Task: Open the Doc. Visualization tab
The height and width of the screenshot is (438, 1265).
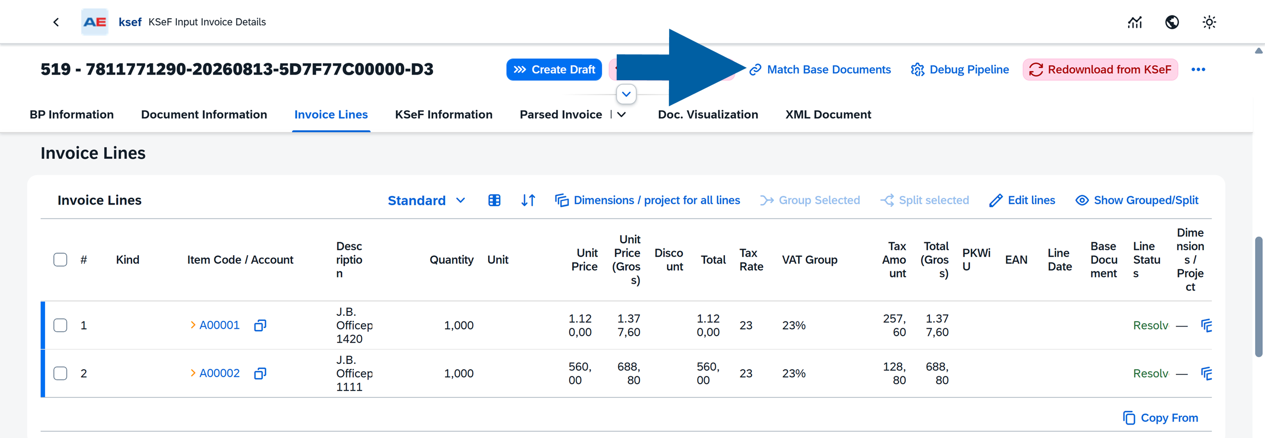Action: click(708, 114)
